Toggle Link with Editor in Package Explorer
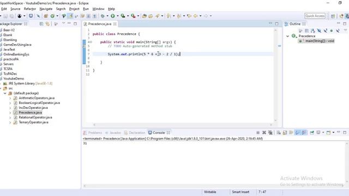 47,24
